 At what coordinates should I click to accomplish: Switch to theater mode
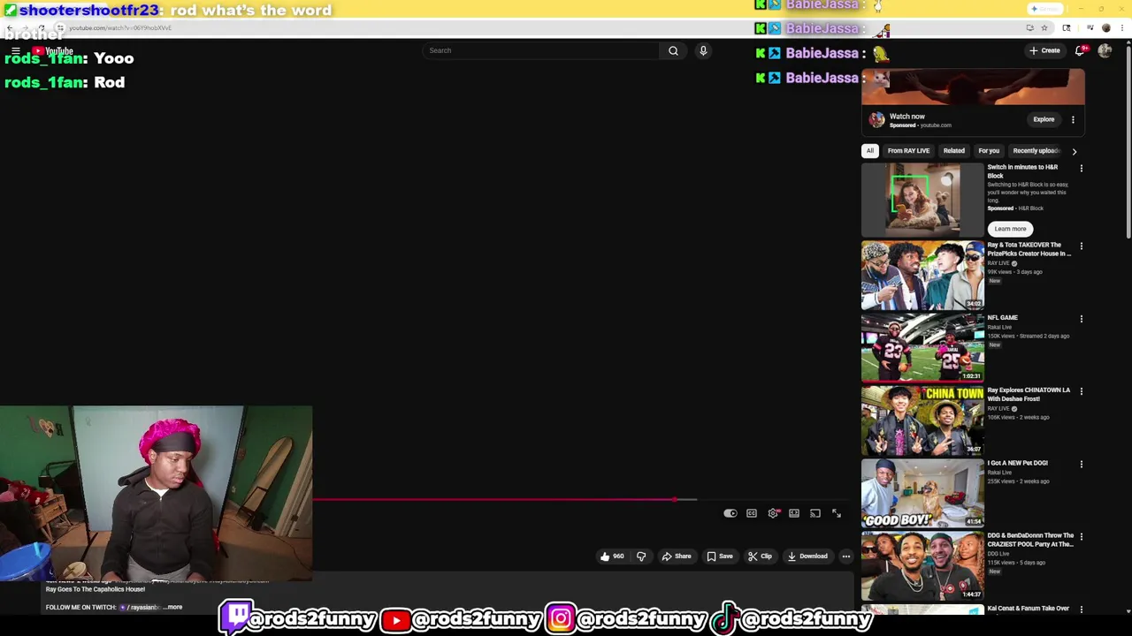click(x=794, y=513)
